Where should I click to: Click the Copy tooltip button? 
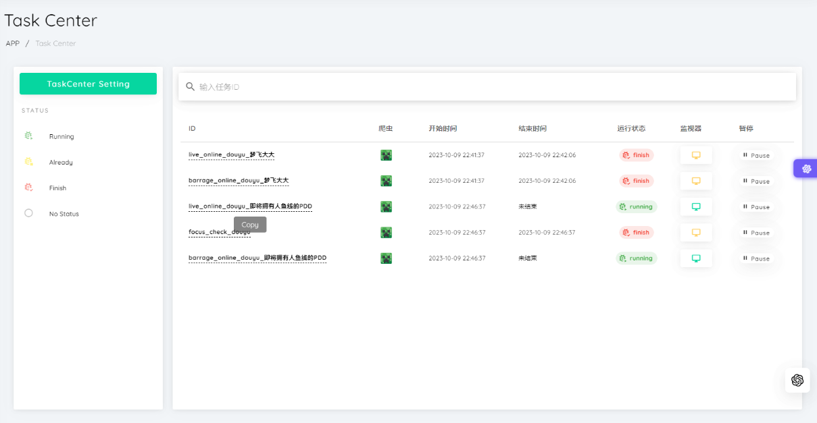(250, 225)
